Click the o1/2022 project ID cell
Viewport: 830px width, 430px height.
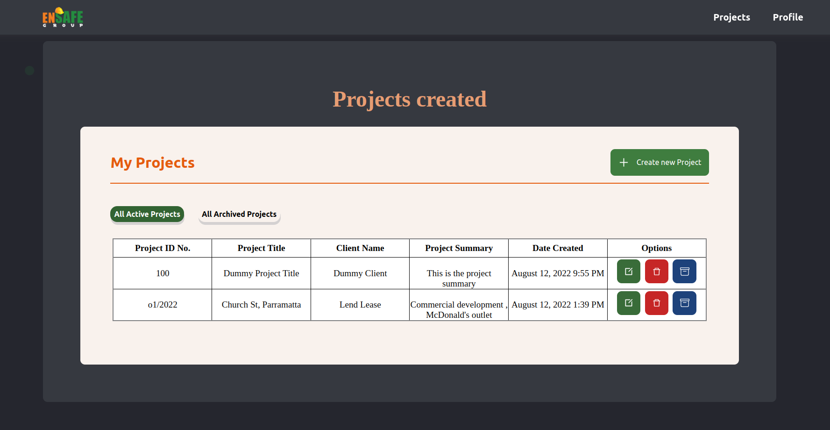coord(163,305)
